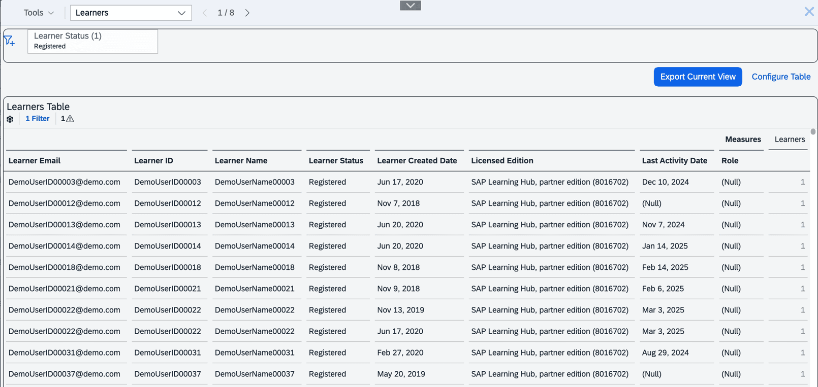818x387 pixels.
Task: Select Licensed Edition cell in DemoUserID00013 row
Action: (x=550, y=225)
